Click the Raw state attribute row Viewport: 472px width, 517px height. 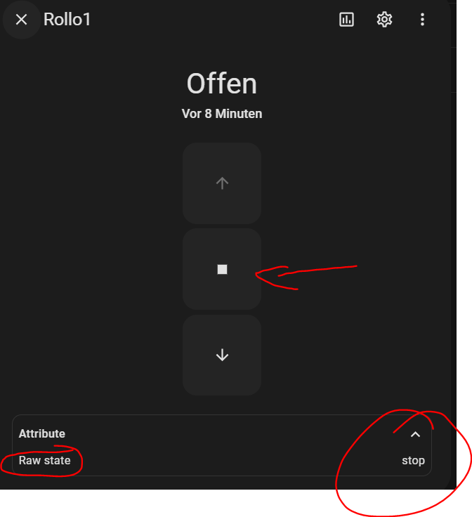point(222,460)
